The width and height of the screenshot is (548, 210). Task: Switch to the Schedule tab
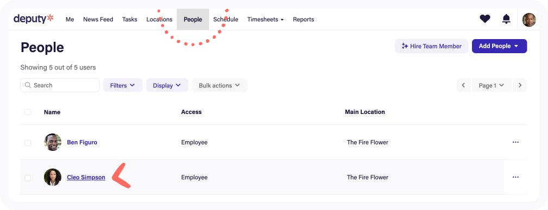click(x=226, y=20)
